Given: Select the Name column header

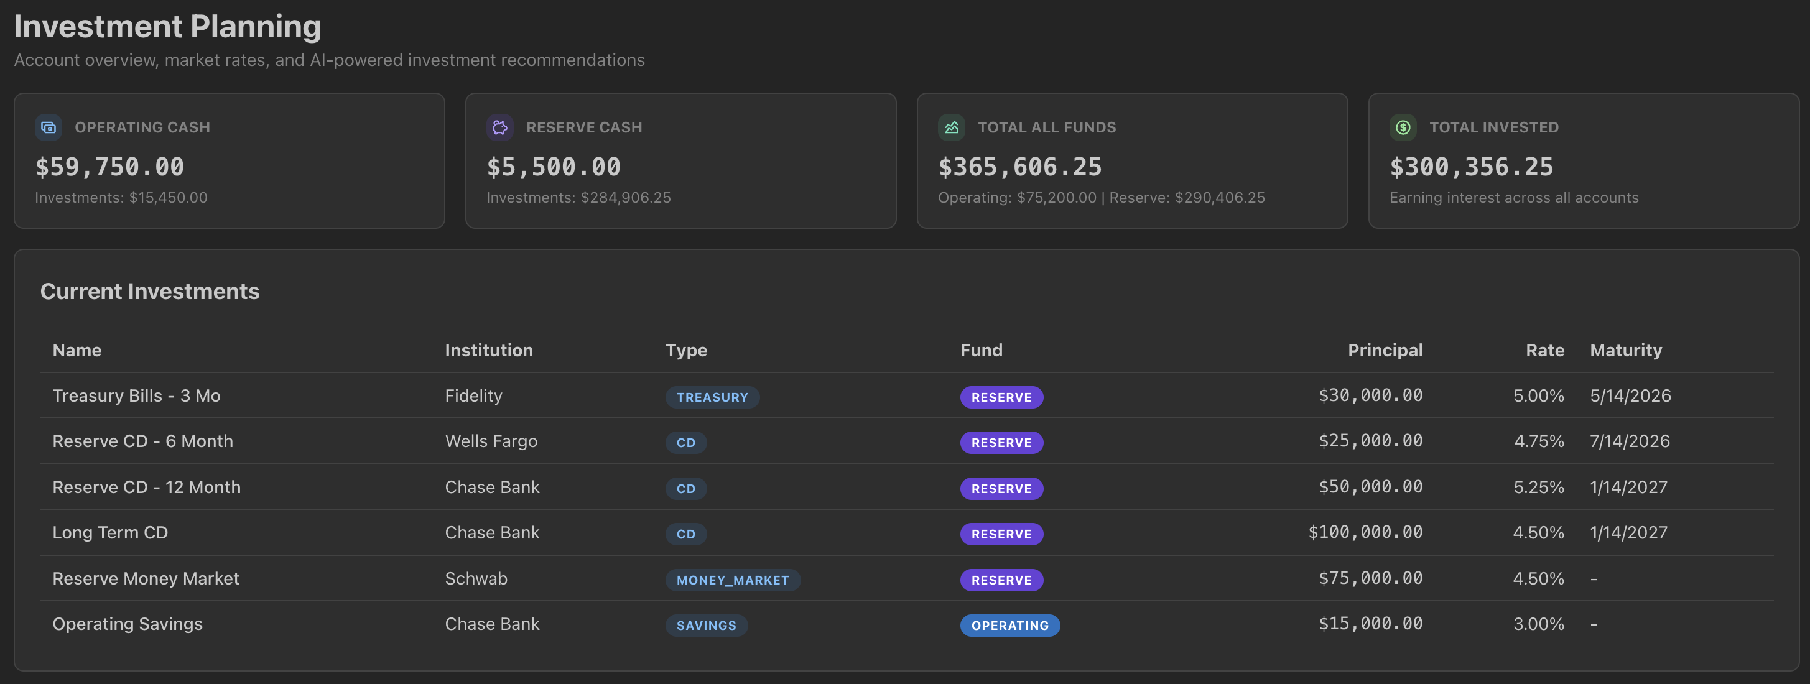Looking at the screenshot, I should pyautogui.click(x=77, y=349).
